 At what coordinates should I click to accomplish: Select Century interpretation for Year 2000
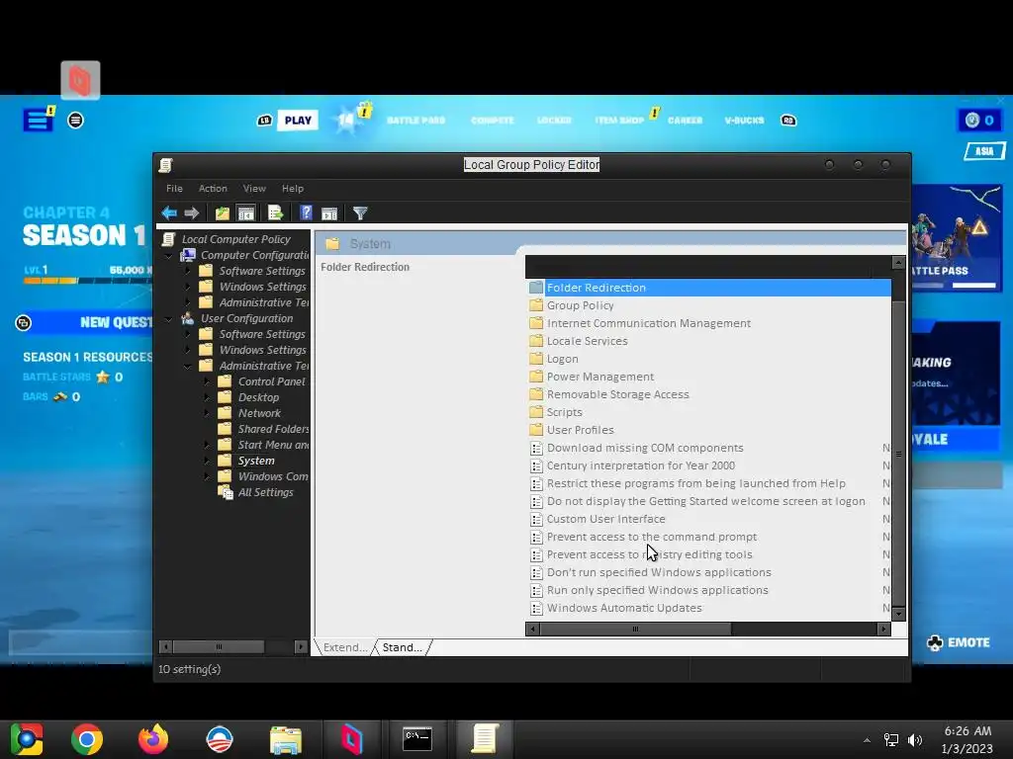641,465
